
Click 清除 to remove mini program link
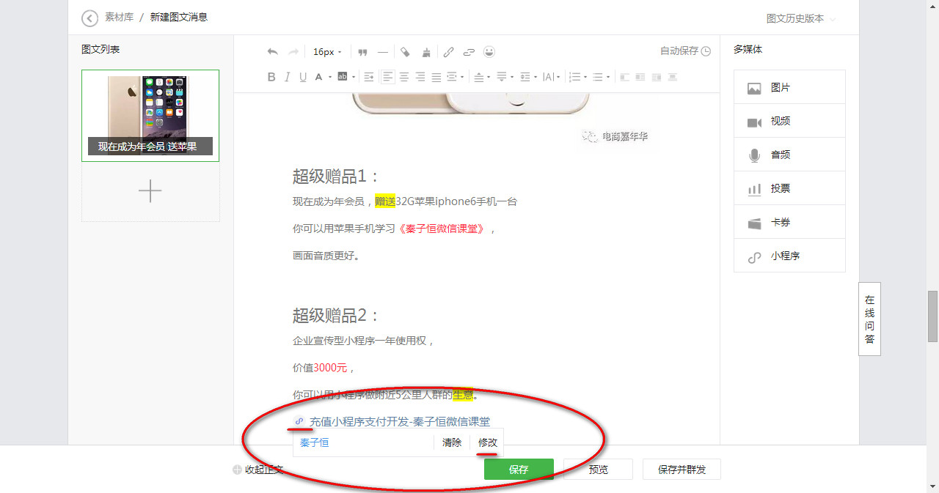click(x=452, y=442)
